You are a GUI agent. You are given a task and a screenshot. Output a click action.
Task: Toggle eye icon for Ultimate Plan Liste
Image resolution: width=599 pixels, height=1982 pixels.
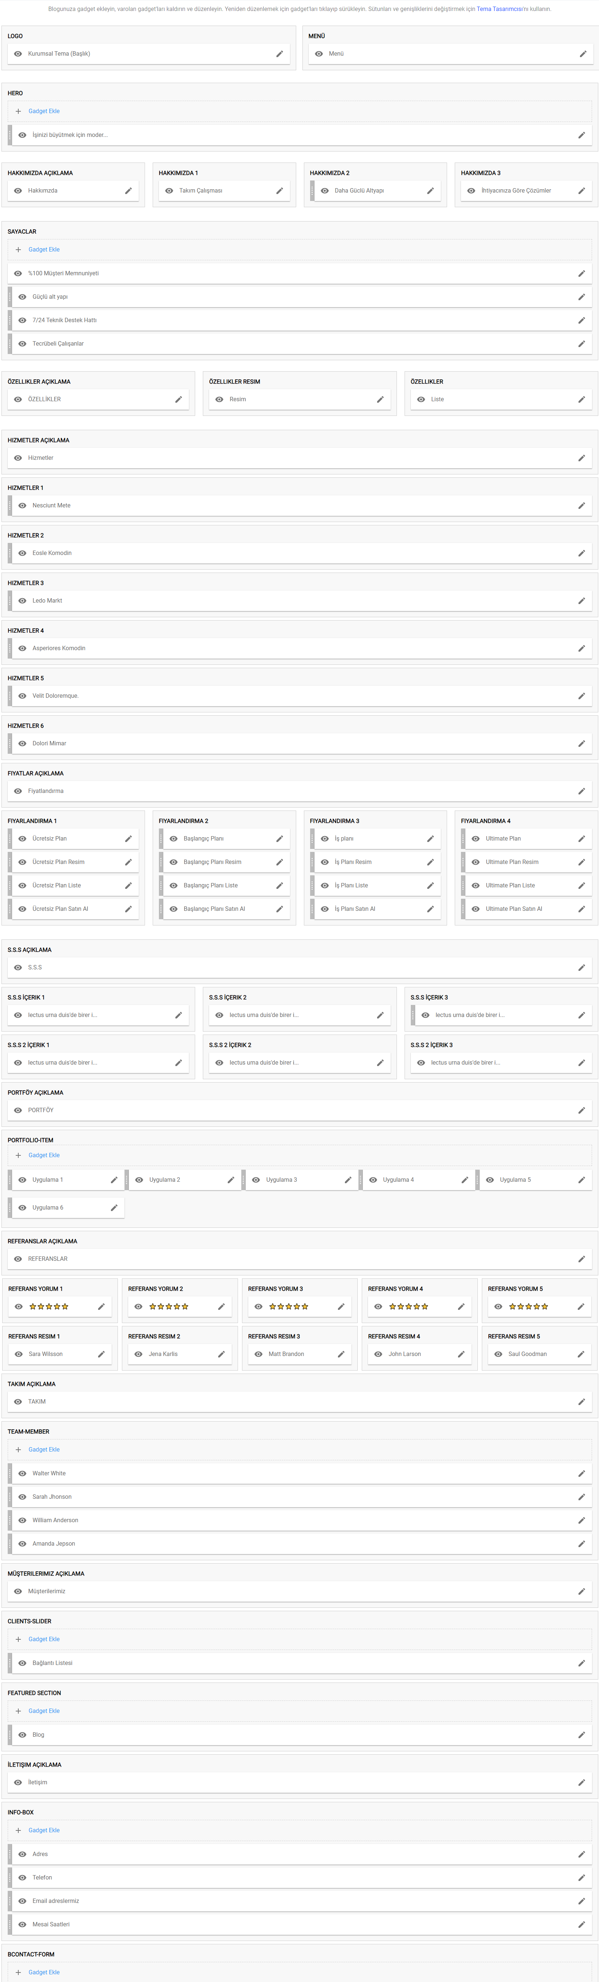click(476, 886)
